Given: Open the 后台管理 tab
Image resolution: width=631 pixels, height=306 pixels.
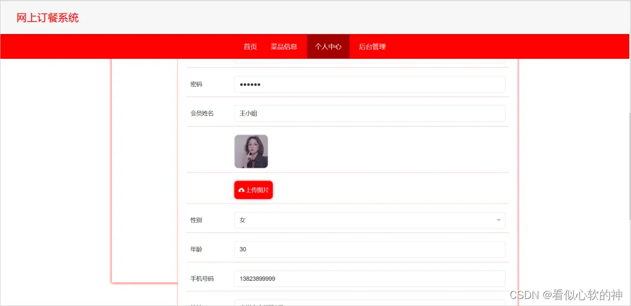Looking at the screenshot, I should (372, 46).
